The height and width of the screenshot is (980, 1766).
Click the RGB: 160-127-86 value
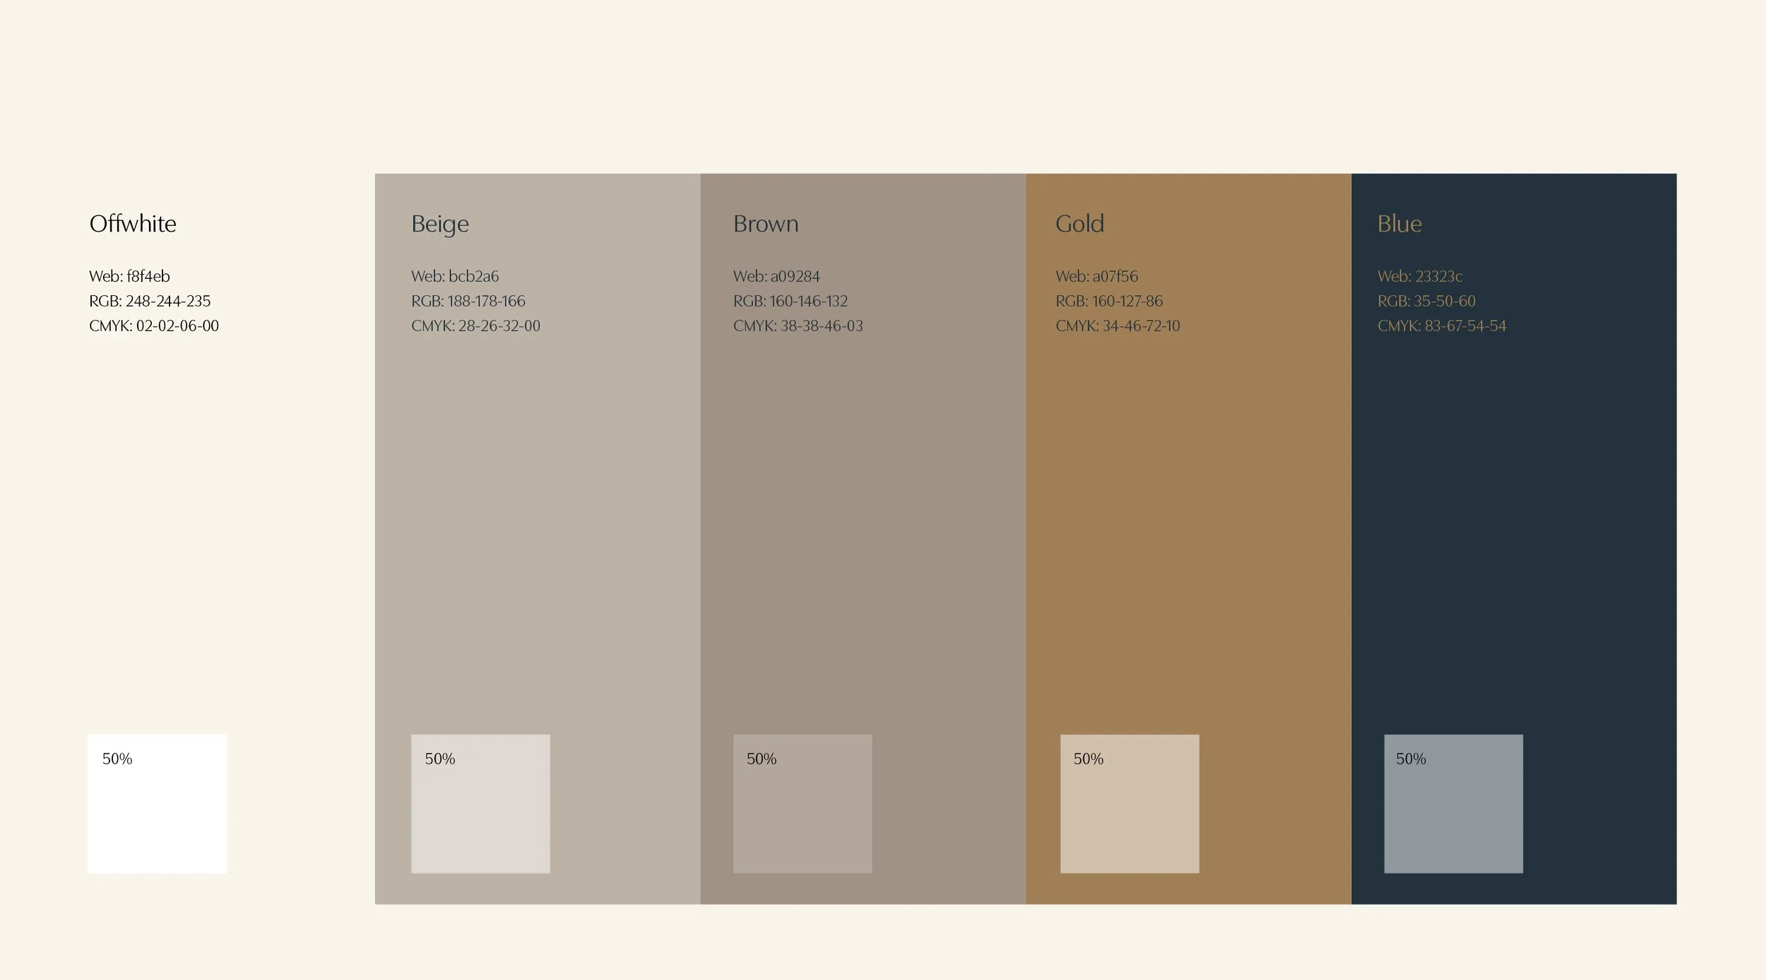click(1108, 301)
